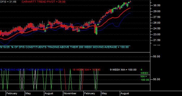This screenshot has width=182, height=96.
Task: Select the red 18 WEEK MA label
Action: (86, 70)
